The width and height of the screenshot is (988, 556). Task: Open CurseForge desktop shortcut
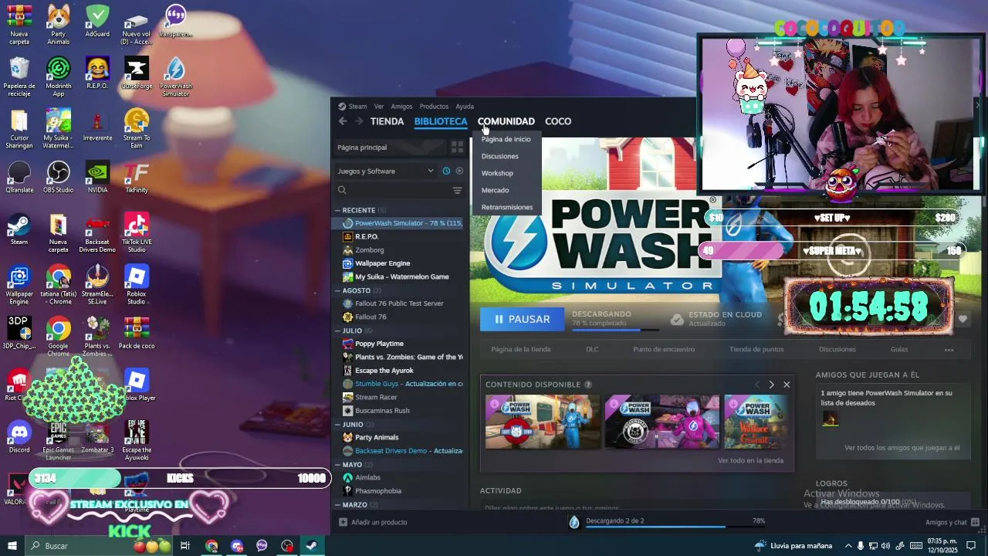[x=137, y=74]
